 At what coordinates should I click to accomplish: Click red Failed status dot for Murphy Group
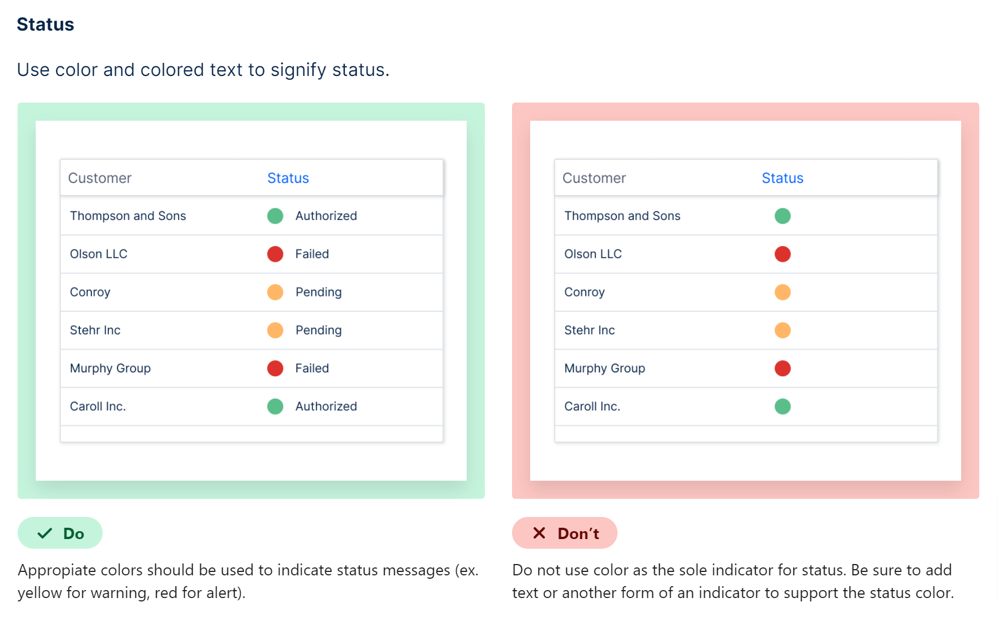pos(275,368)
